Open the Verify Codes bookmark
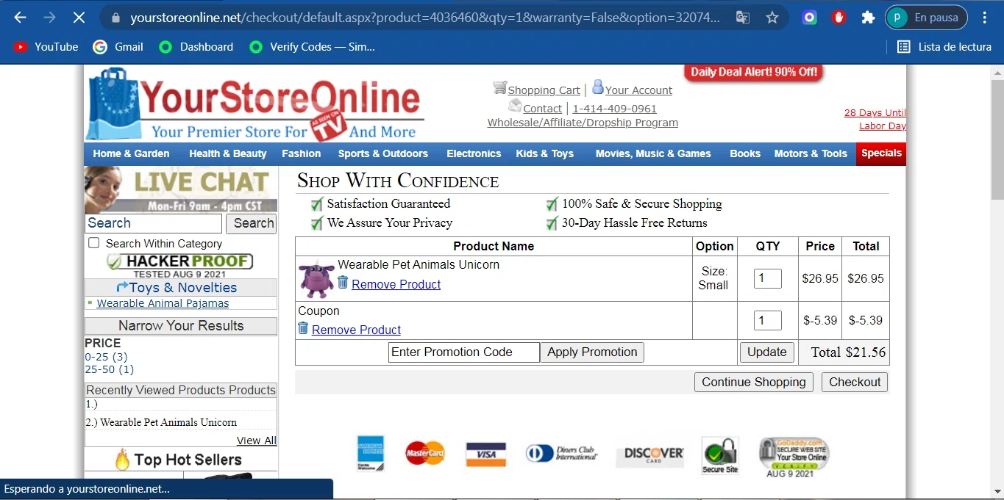The width and height of the screenshot is (1004, 500). [312, 47]
